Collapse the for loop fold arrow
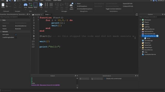The image size is (165, 92). tap(38, 20)
